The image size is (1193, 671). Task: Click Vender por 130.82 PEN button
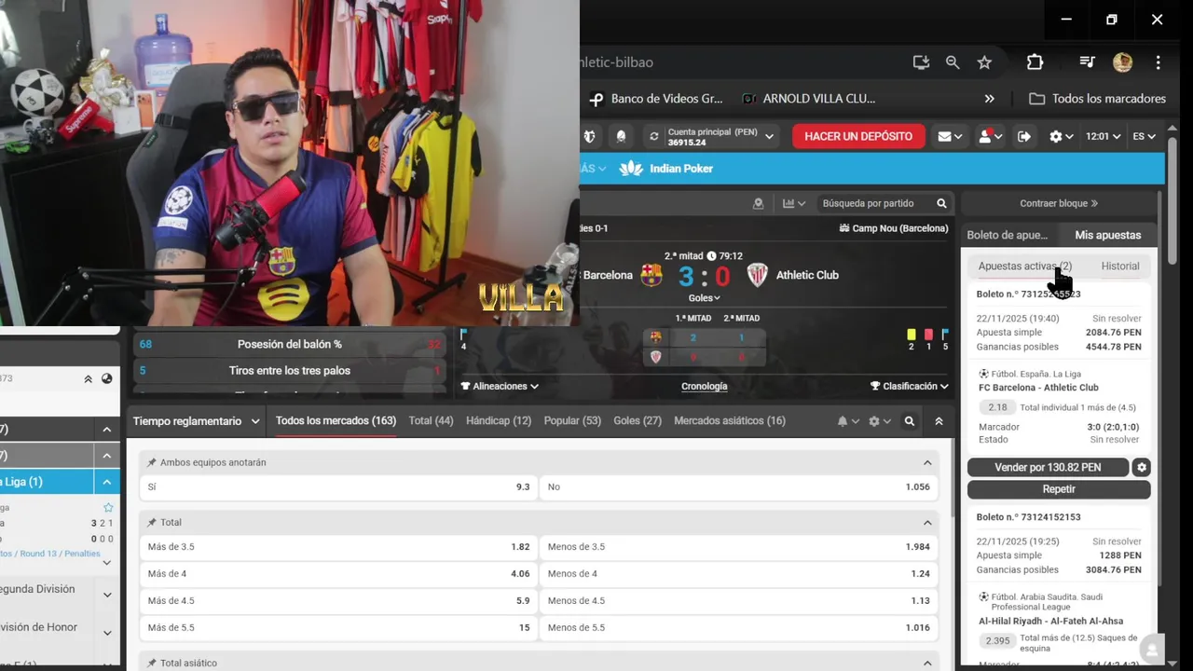[1048, 467]
